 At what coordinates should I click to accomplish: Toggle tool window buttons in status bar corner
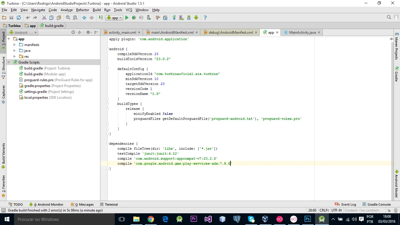4,210
